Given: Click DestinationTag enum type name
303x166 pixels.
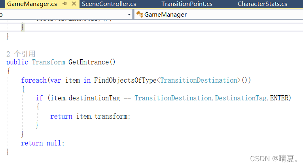Looking at the screenshot, I should (x=241, y=98).
